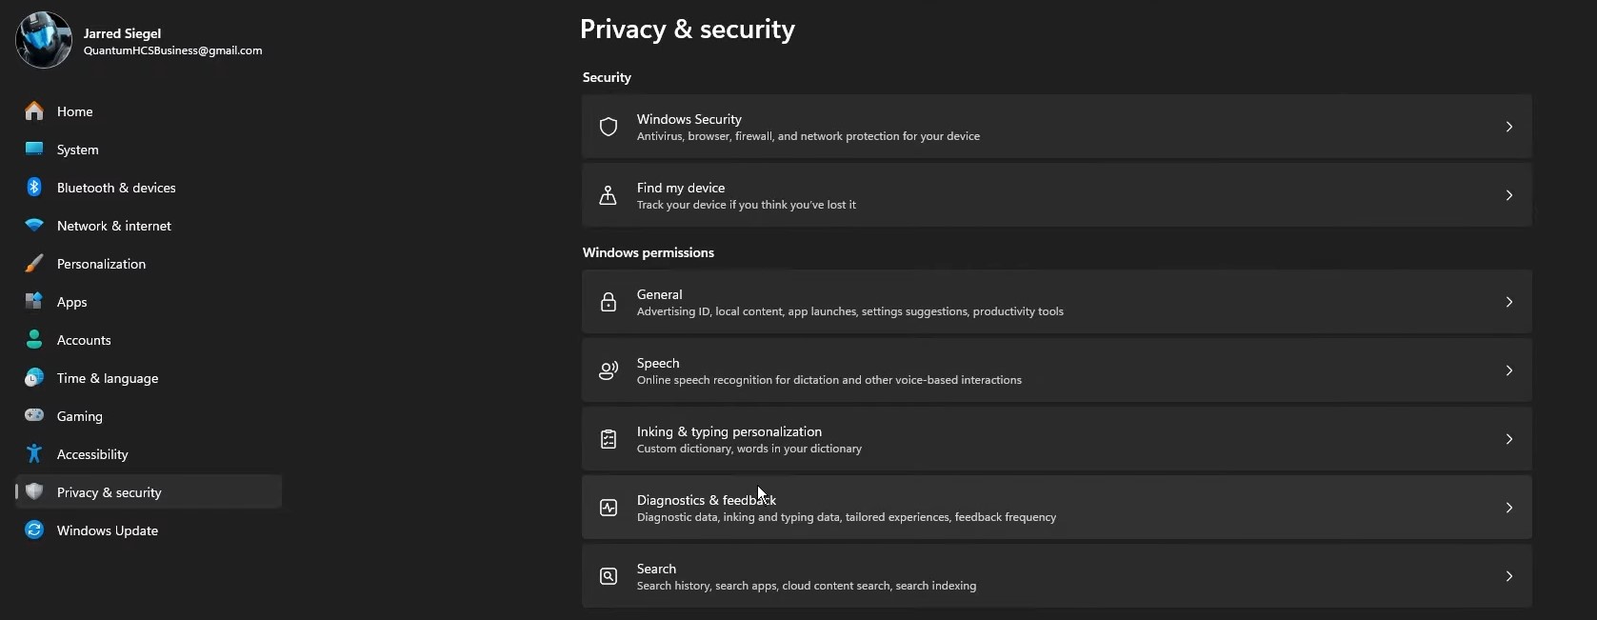This screenshot has height=620, width=1597.
Task: Select Accounts from the sidebar
Action: 85,339
